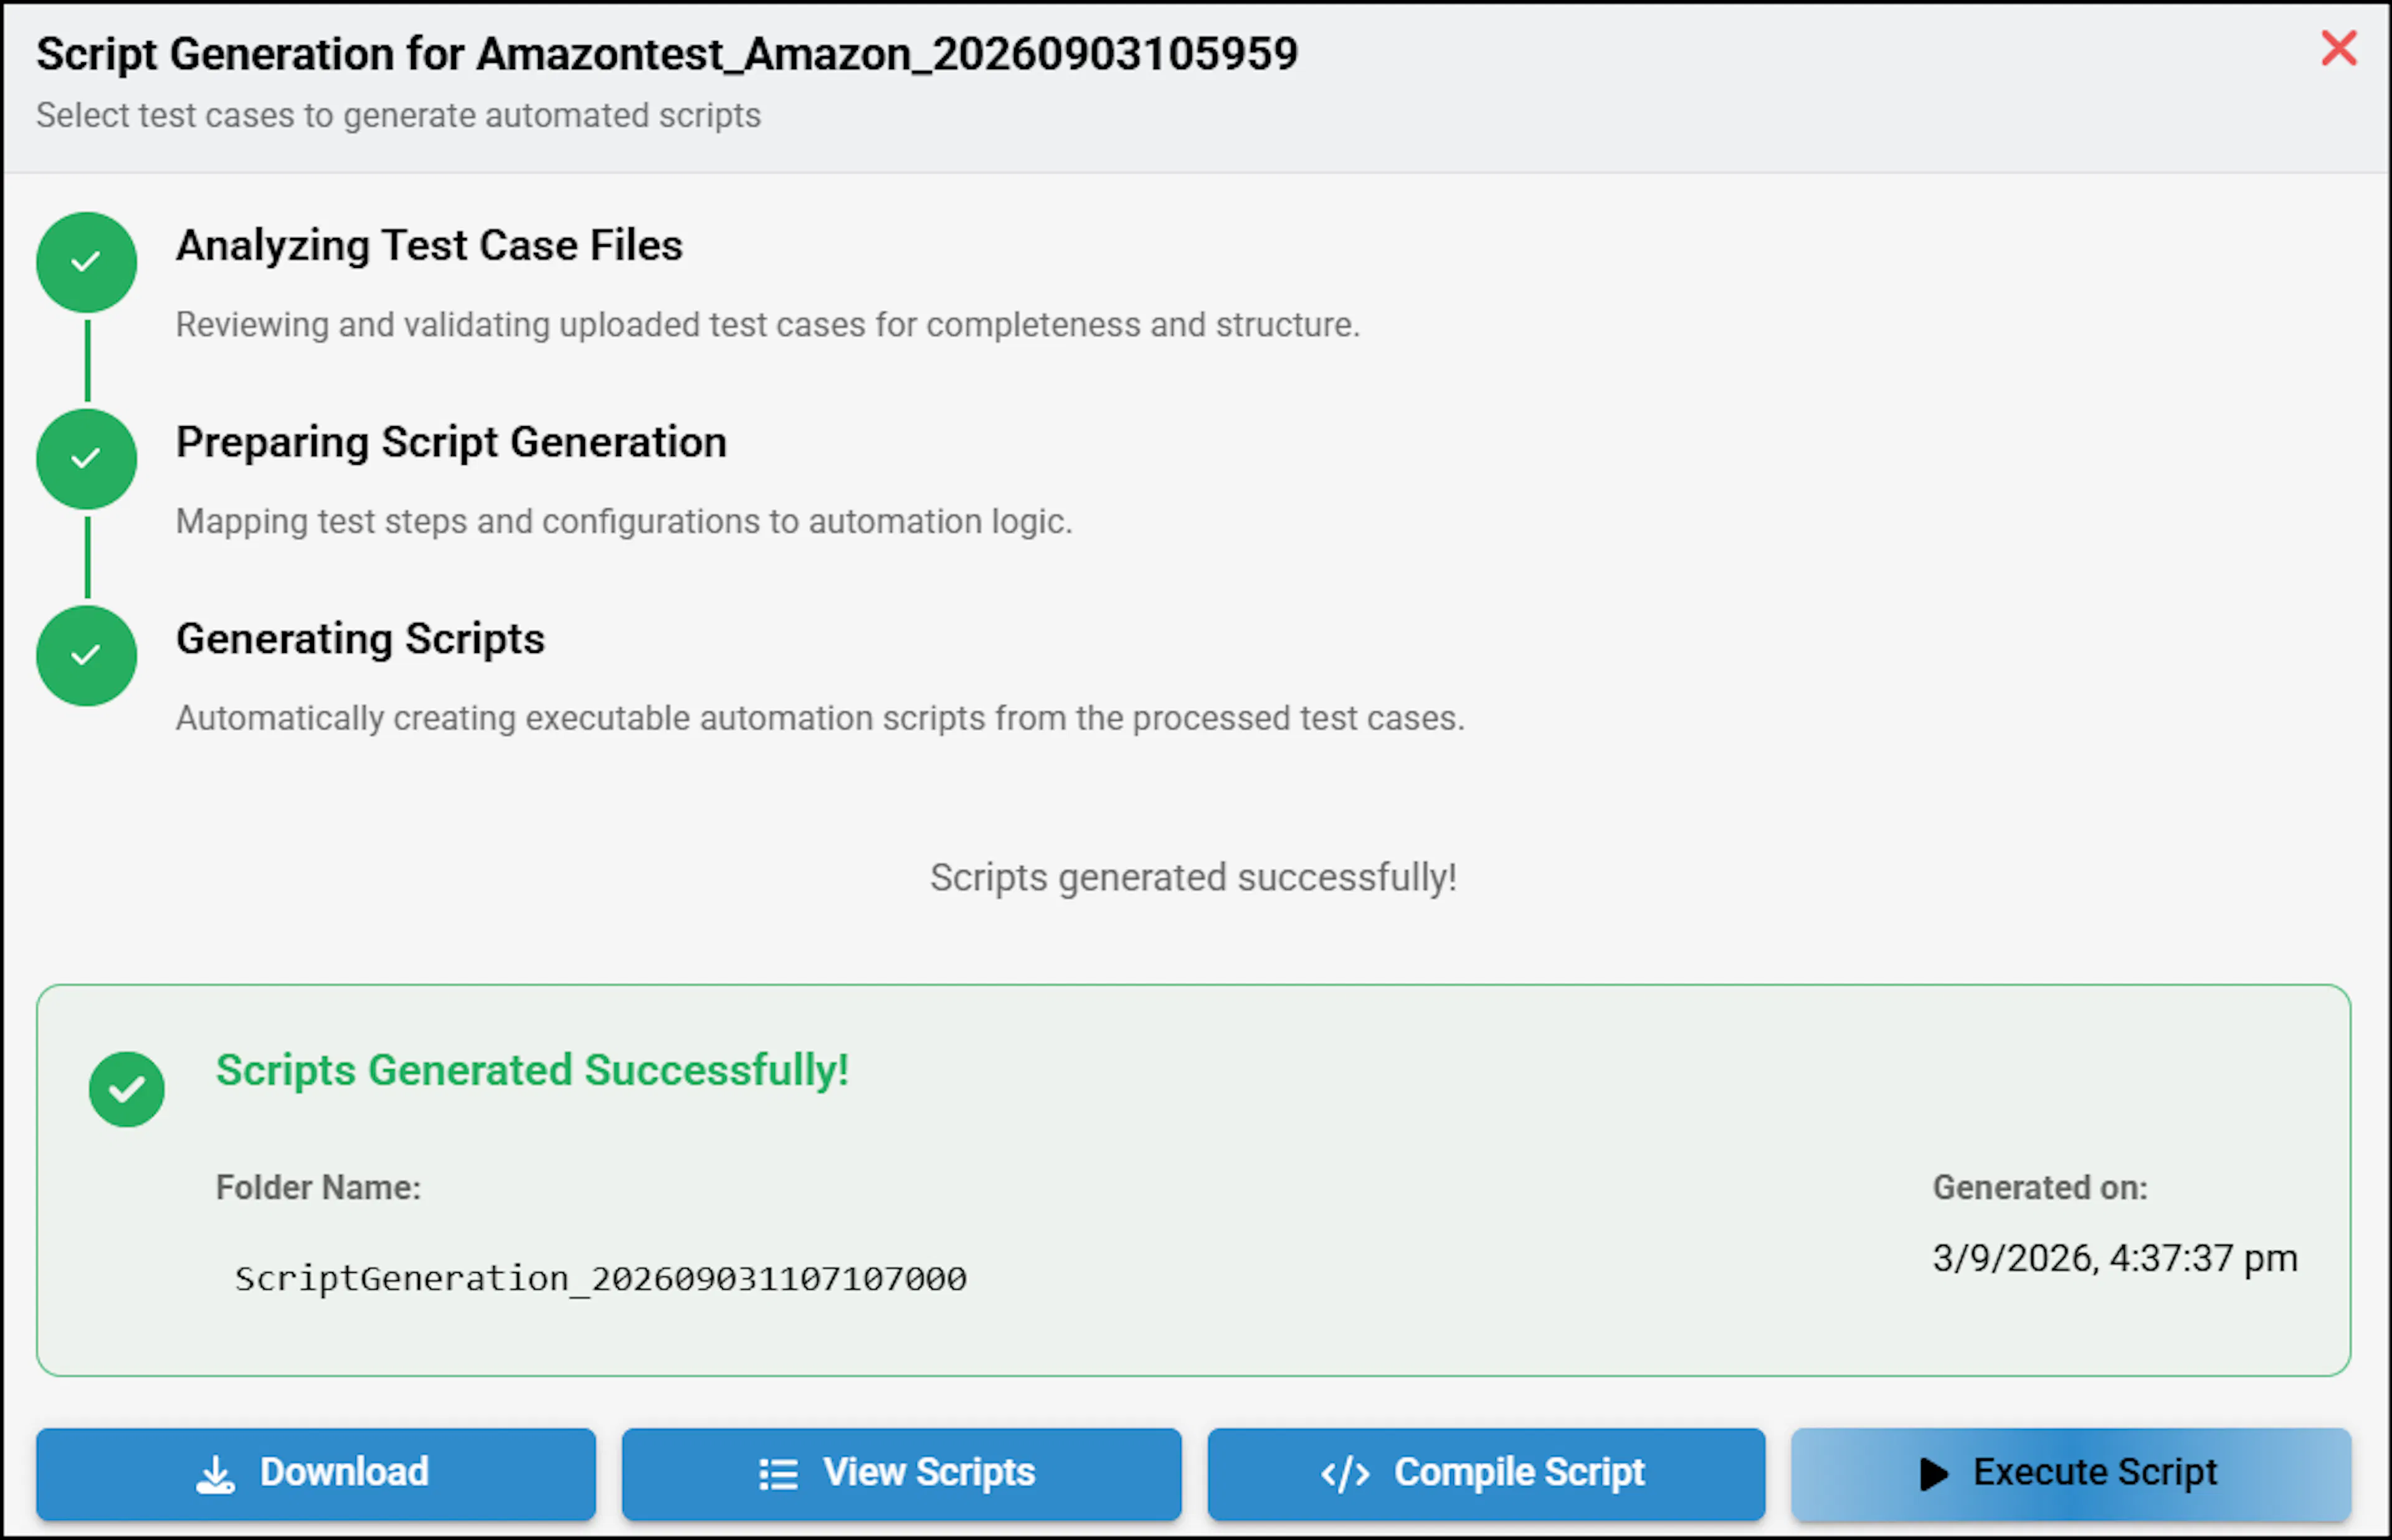This screenshot has height=1540, width=2392.
Task: Open View Scripts
Action: [901, 1473]
